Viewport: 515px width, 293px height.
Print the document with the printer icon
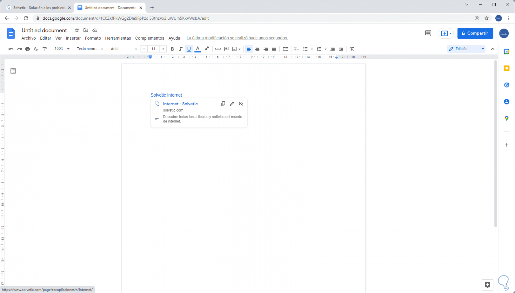coord(28,49)
